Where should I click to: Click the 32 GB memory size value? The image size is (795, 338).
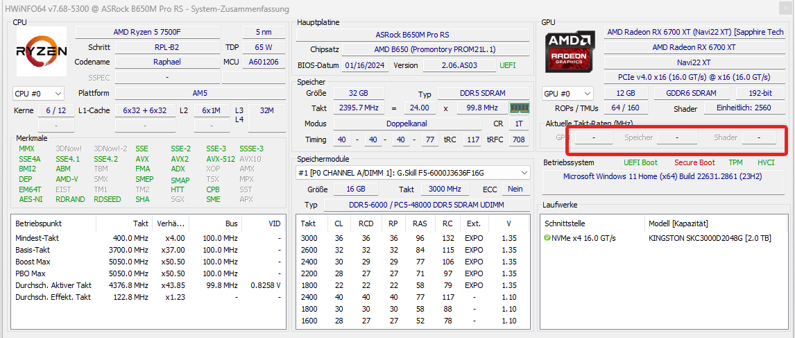pos(359,94)
